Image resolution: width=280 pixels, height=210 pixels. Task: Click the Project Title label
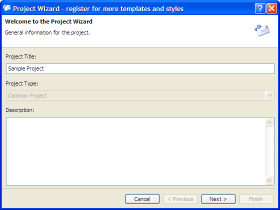coord(20,56)
